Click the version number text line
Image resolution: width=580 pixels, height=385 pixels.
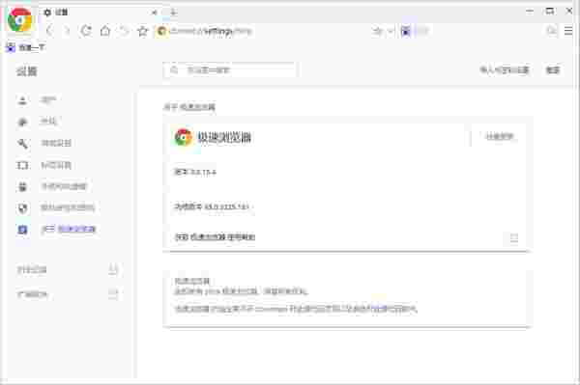pos(195,172)
